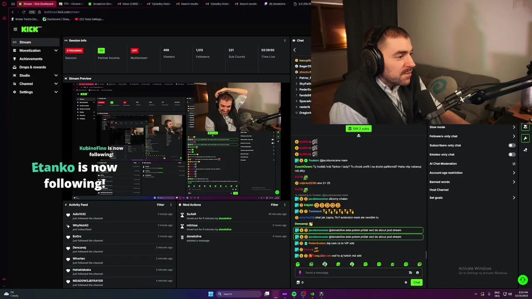
Task: Open Followers-only chat options
Action: coord(473,136)
